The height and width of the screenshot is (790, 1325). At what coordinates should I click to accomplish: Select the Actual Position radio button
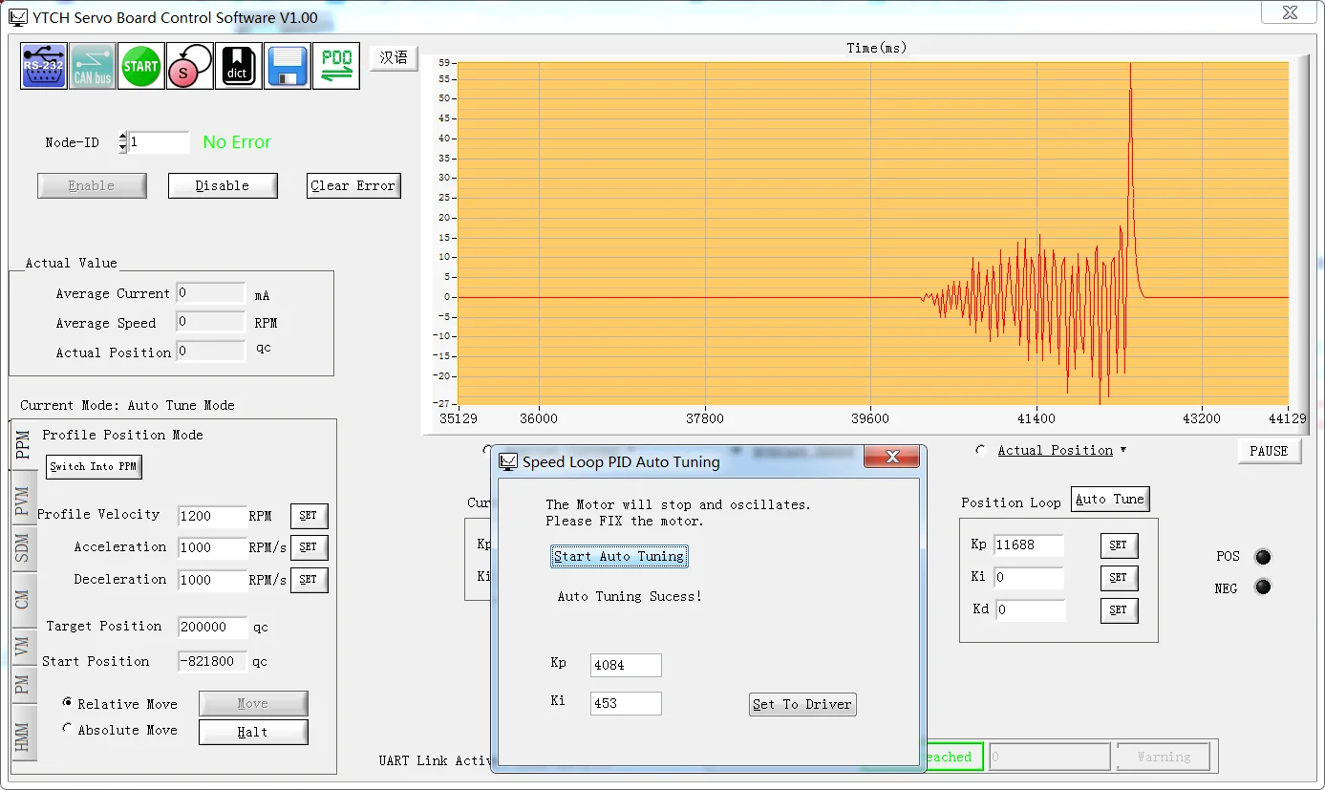pyautogui.click(x=981, y=450)
